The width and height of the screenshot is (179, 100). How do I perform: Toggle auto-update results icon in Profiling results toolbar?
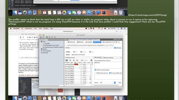click(x=67, y=60)
